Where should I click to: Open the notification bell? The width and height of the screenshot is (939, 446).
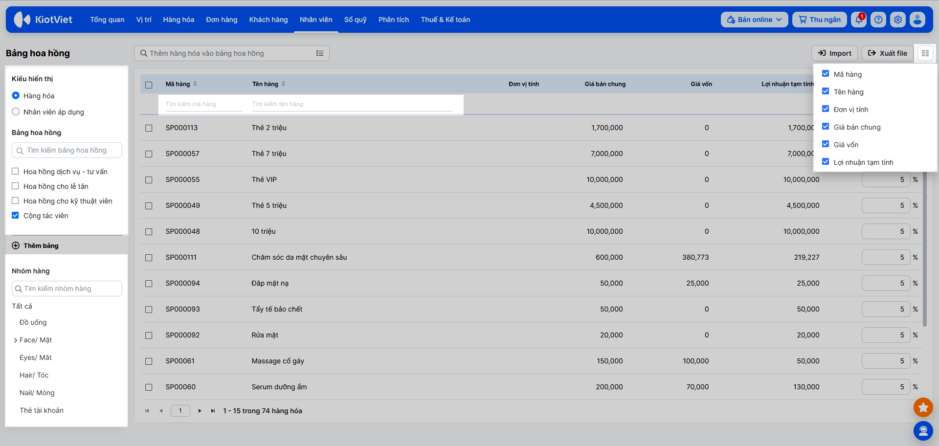[x=858, y=20]
